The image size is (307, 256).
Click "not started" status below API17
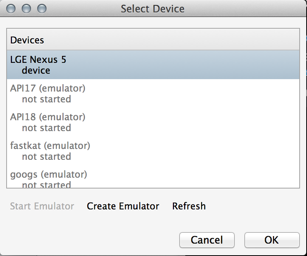47,99
